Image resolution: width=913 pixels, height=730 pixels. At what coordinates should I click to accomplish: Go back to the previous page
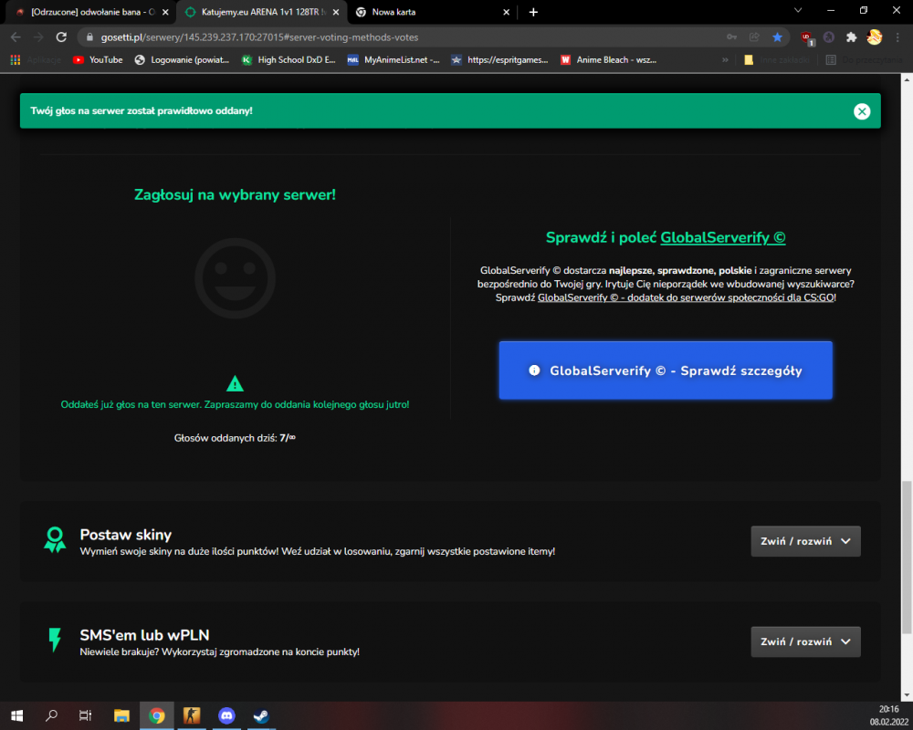16,37
